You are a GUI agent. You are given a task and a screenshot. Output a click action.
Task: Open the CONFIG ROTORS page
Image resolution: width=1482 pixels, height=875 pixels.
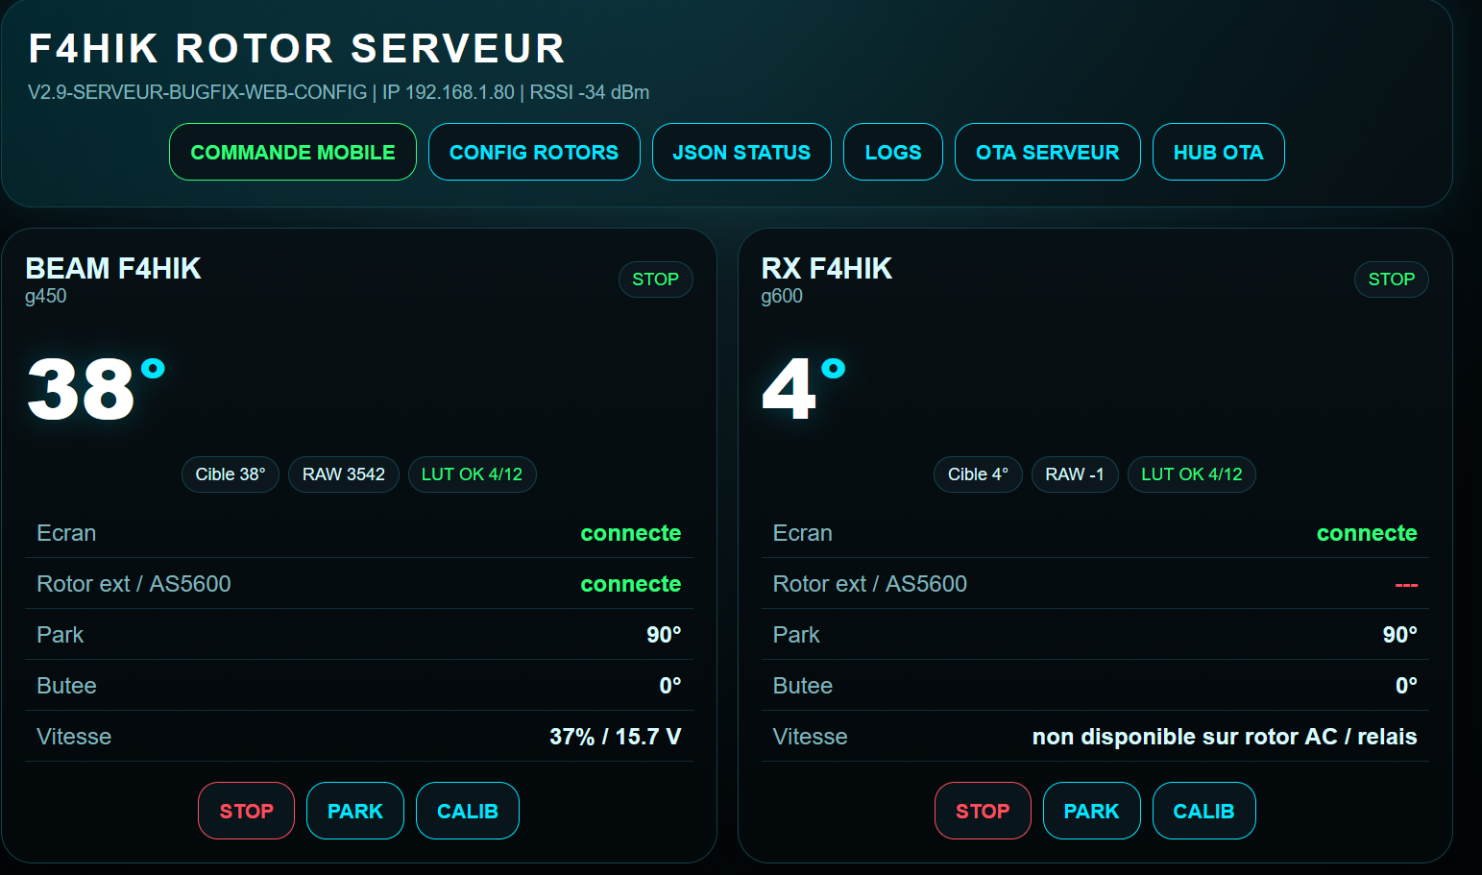tap(534, 152)
